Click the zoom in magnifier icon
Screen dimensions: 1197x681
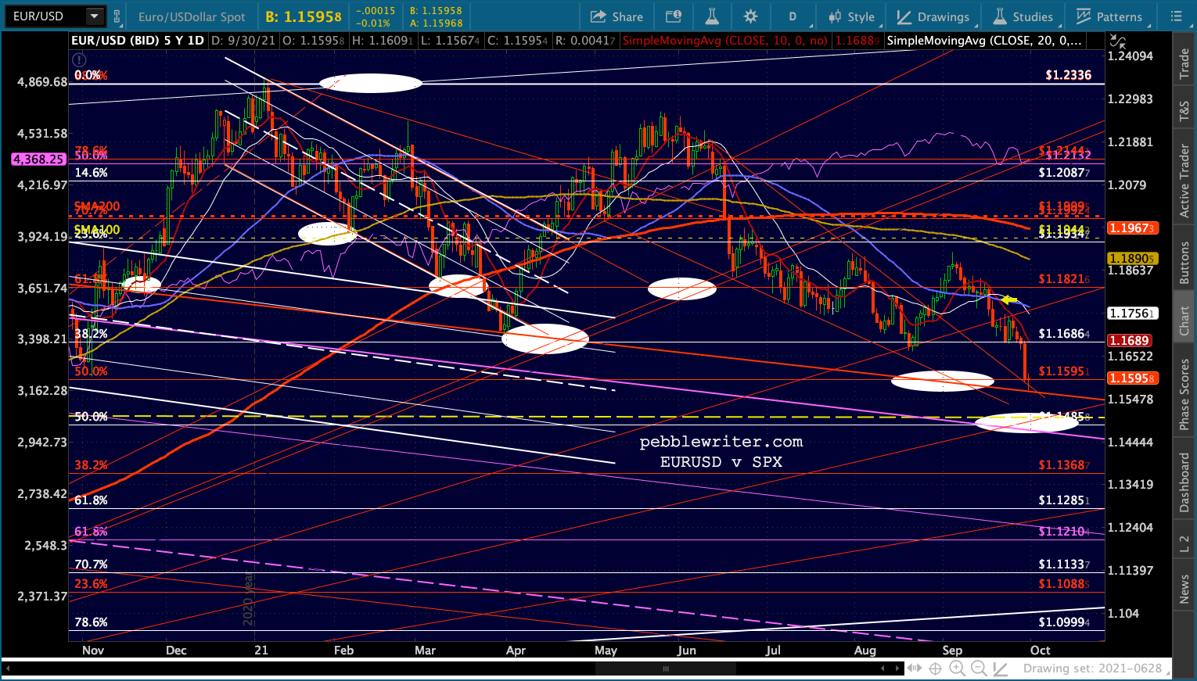tap(957, 668)
